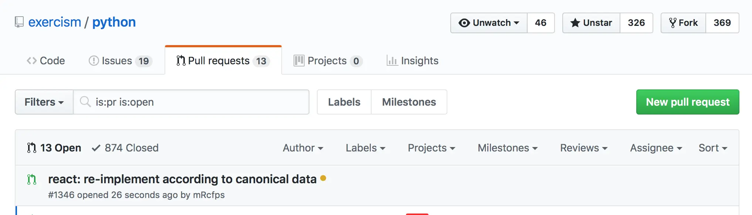Click the repository book icon
The height and width of the screenshot is (215, 752).
(x=19, y=22)
